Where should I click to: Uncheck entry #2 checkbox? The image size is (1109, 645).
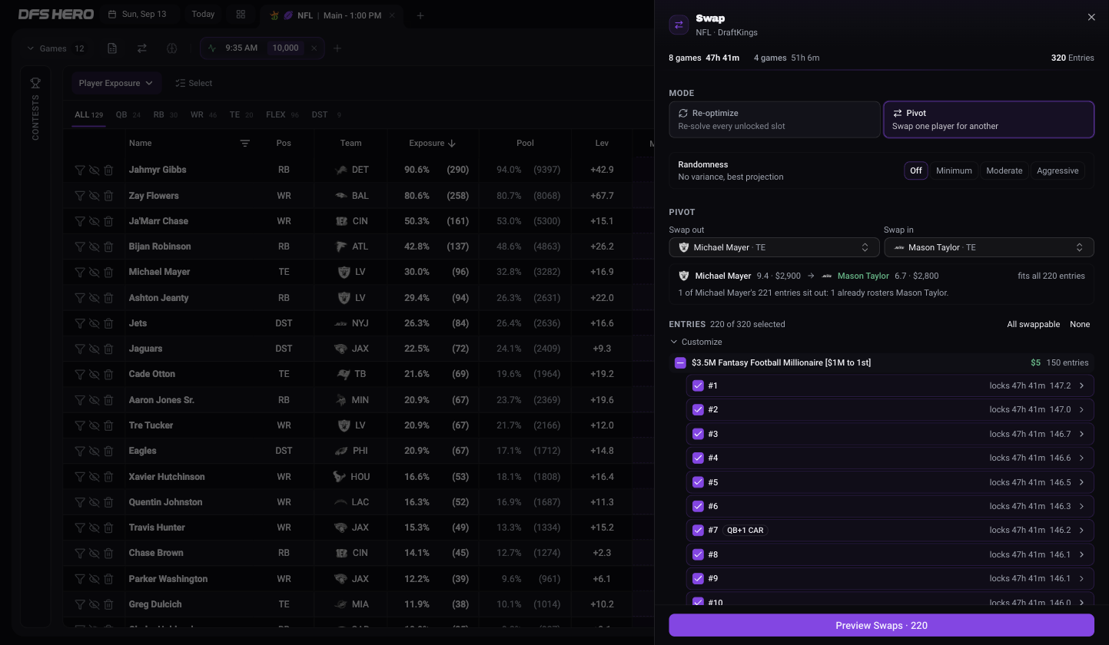(x=698, y=410)
